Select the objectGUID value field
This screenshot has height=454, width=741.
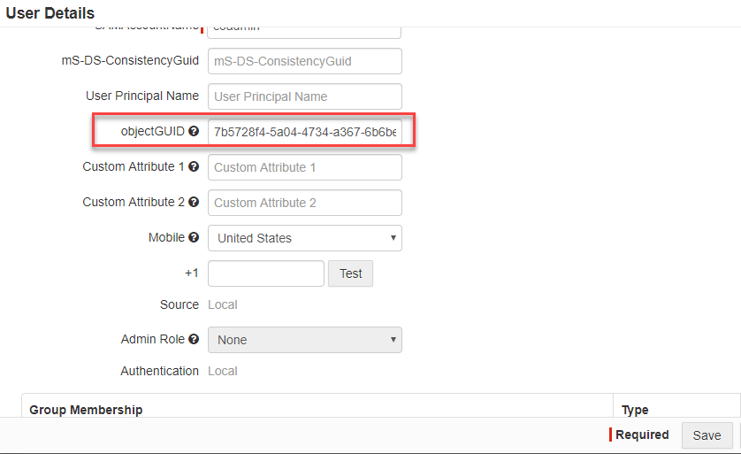pyautogui.click(x=305, y=132)
